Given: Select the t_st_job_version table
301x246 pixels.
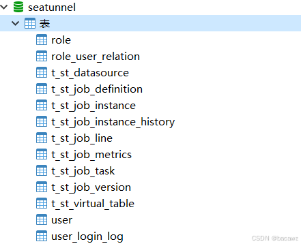Looking at the screenshot, I should pos(91,187).
